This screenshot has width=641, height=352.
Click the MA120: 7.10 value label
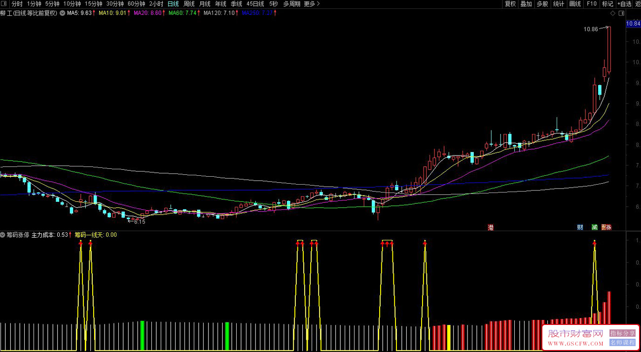[219, 13]
